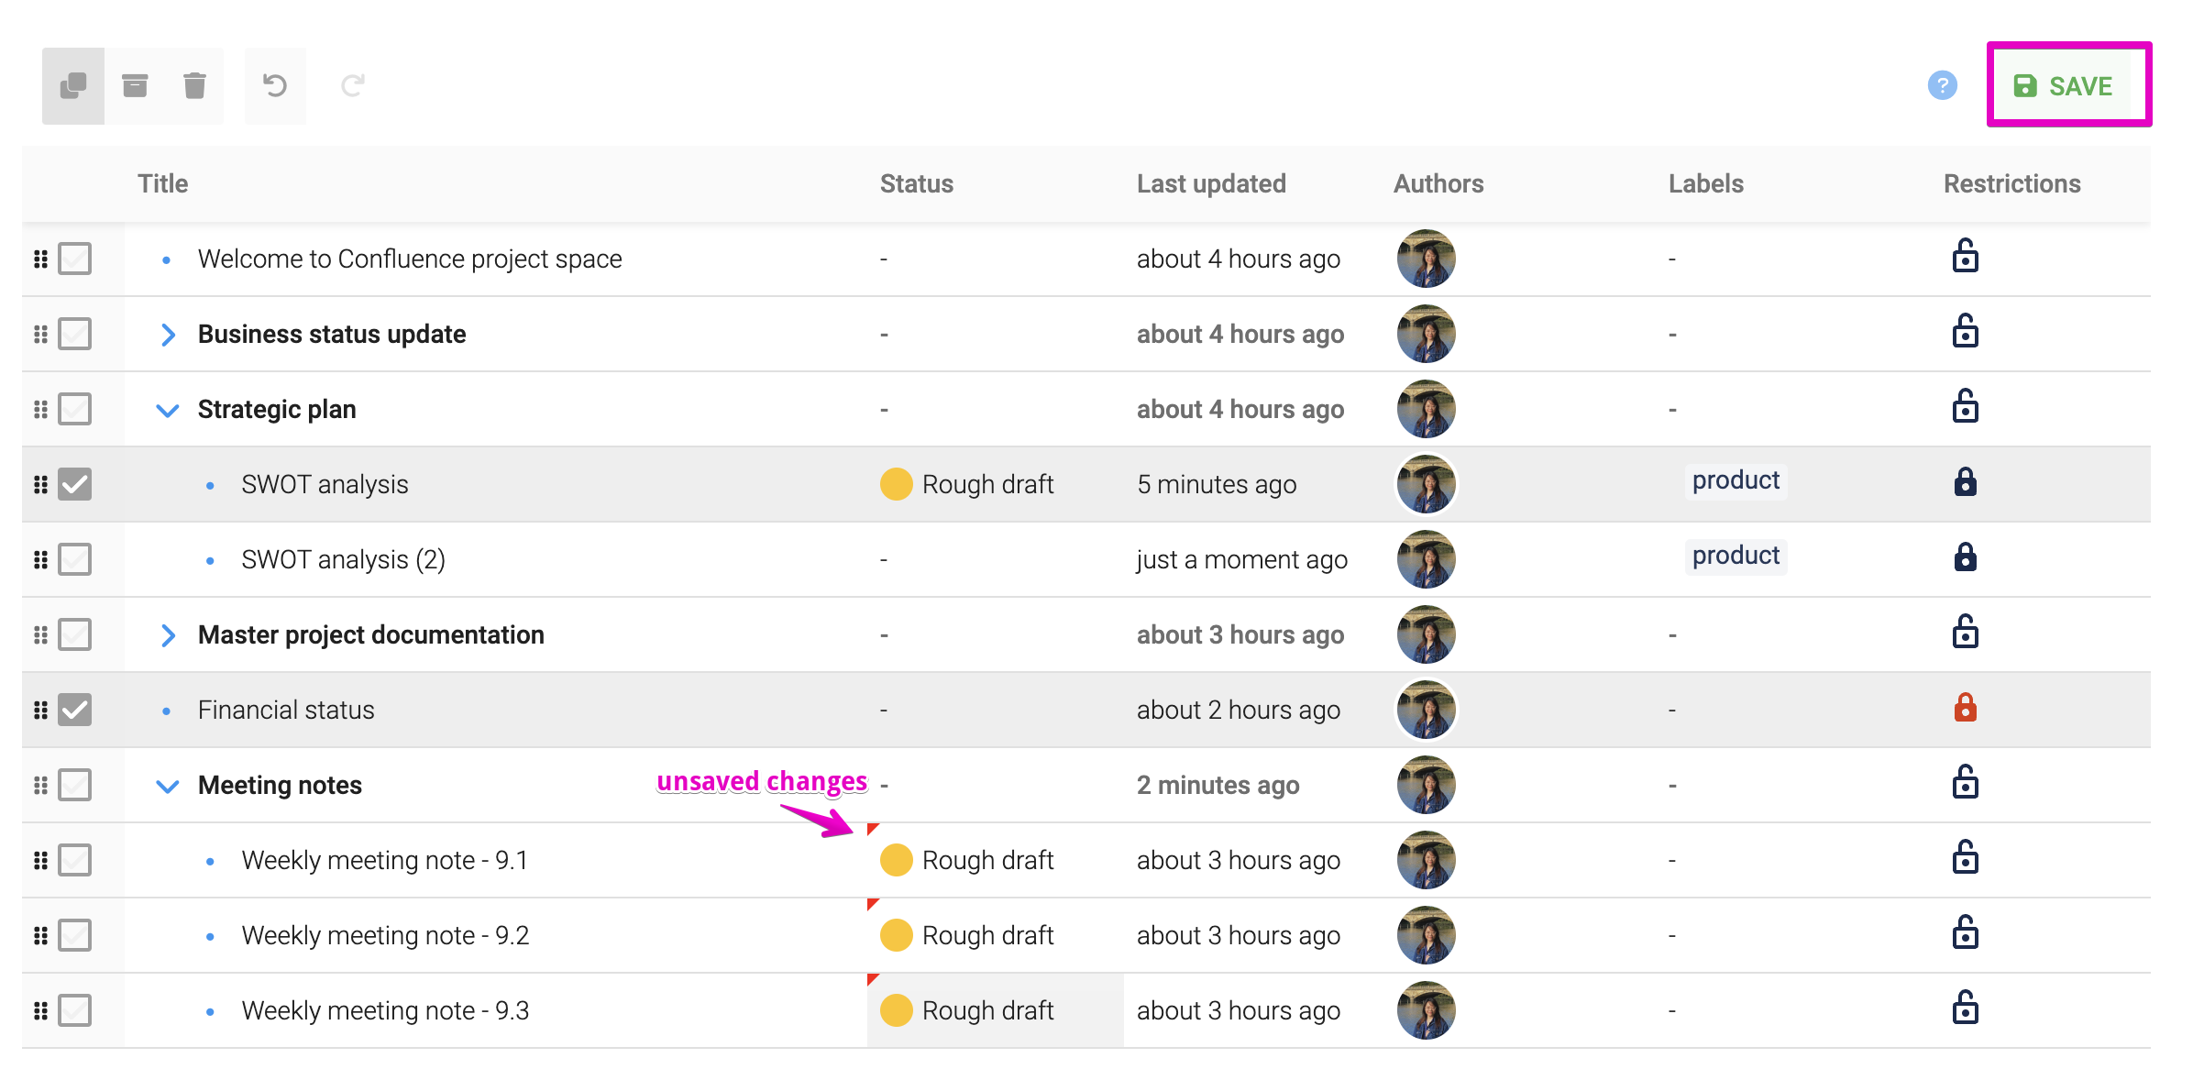Click the Archive pages icon

136,84
